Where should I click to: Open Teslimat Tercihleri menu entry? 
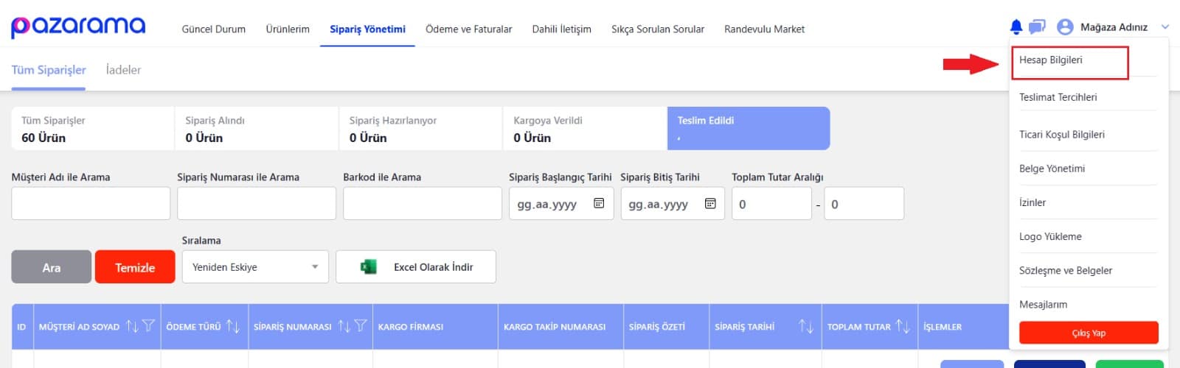pyautogui.click(x=1058, y=97)
